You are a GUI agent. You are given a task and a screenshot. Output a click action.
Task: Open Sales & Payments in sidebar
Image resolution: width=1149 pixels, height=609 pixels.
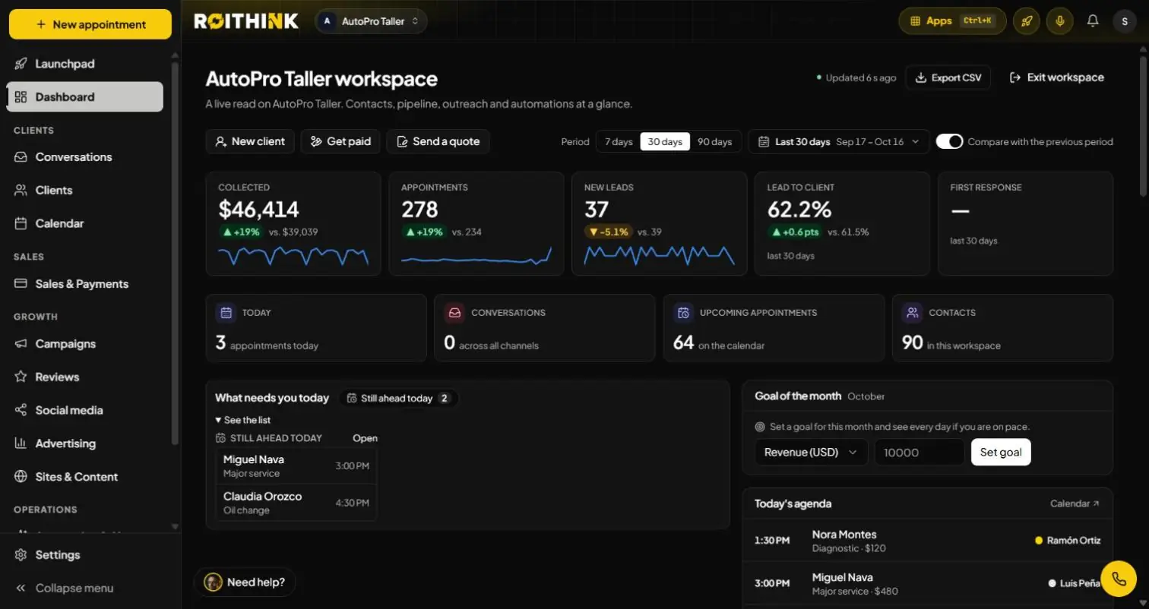tap(84, 284)
